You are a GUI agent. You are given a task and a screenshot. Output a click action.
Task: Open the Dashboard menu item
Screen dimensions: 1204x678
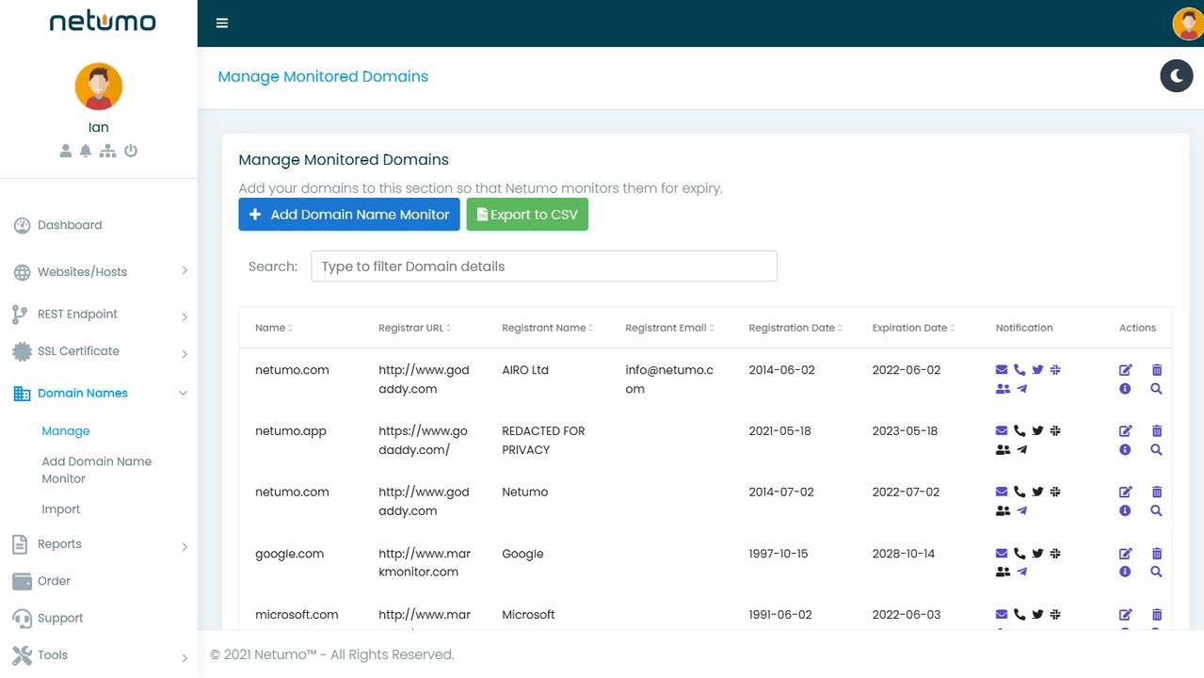coord(70,225)
